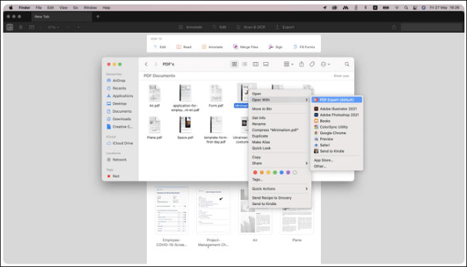Open with Adobe Photoshop 2021
The width and height of the screenshot is (467, 267).
pyautogui.click(x=337, y=115)
